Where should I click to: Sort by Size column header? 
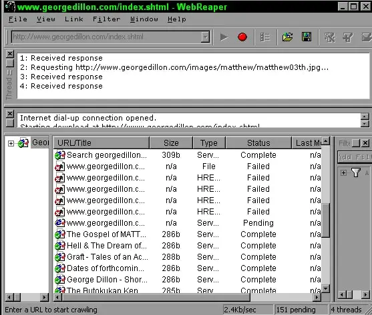pyautogui.click(x=171, y=143)
